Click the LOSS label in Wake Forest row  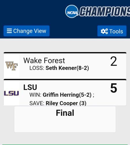(37, 68)
